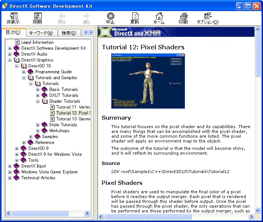Switch to the 検索 (Search) tab
263x222 pixels.
pyautogui.click(x=69, y=33)
